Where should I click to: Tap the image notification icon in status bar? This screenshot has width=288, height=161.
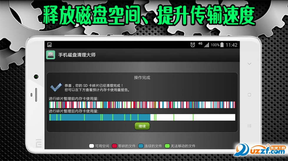pos(49,45)
